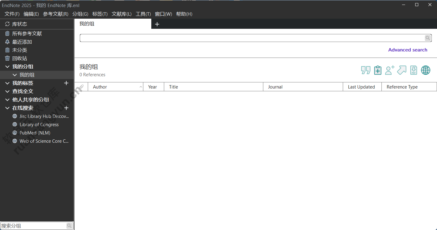Add a new reference with the clipboard-plus icon
The image size is (437, 230).
377,70
